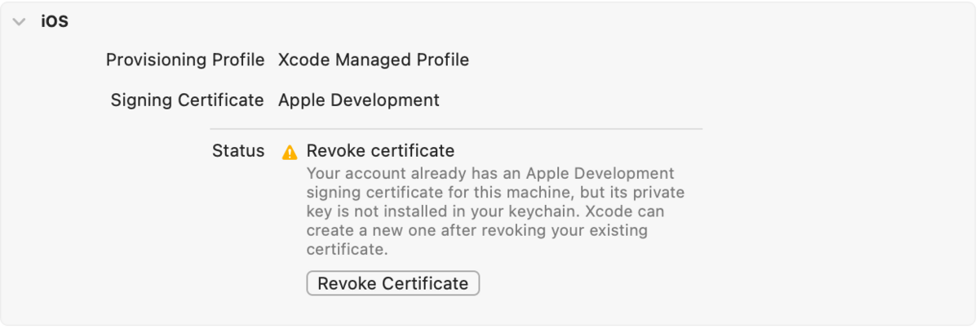Click the Xcode Managed Profile value

tap(374, 60)
